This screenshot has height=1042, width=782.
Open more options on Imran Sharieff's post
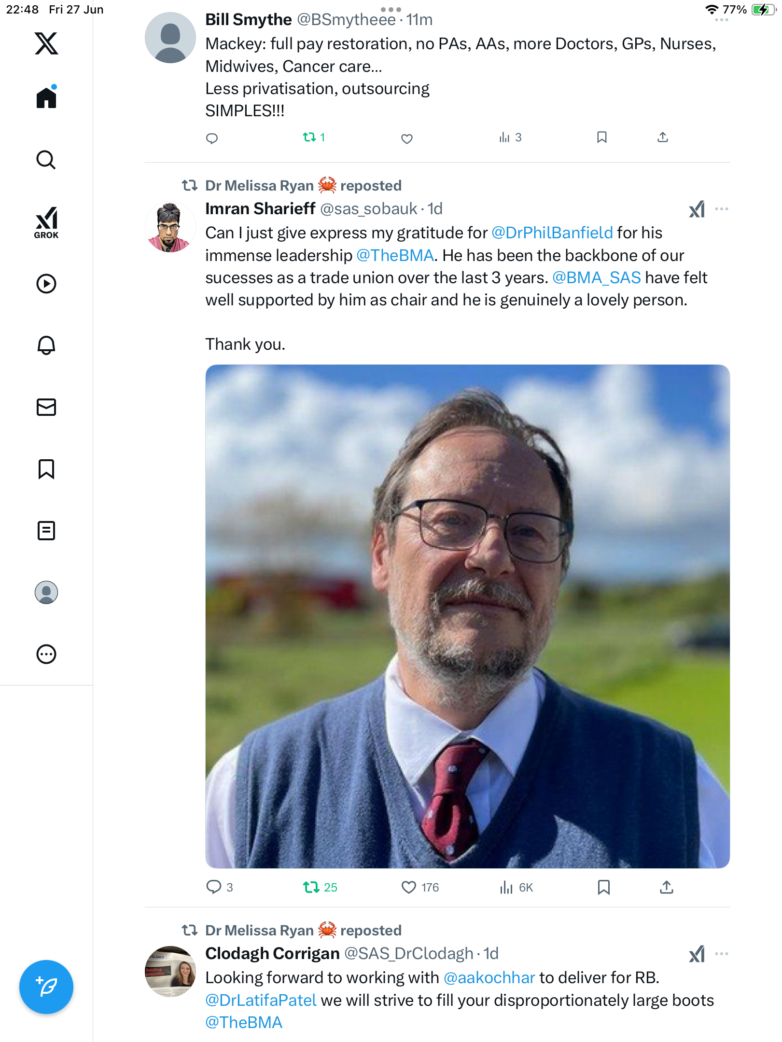click(x=722, y=209)
